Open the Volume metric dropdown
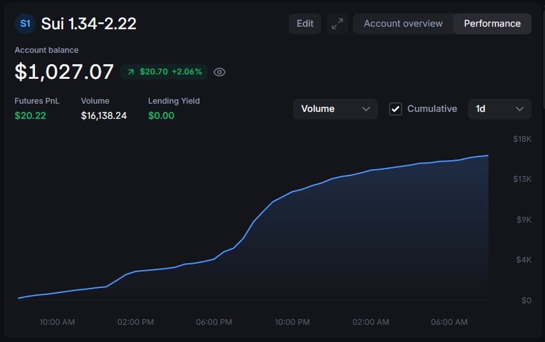 pyautogui.click(x=335, y=109)
